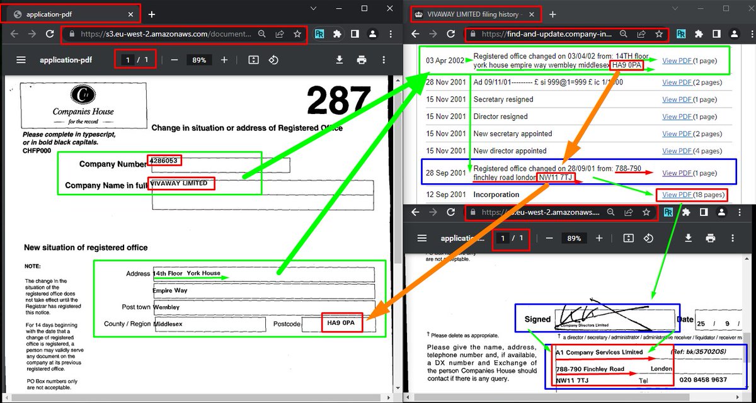The height and width of the screenshot is (403, 756).
Task: Zoom in on bottom-right PDF viewer
Action: 599,239
